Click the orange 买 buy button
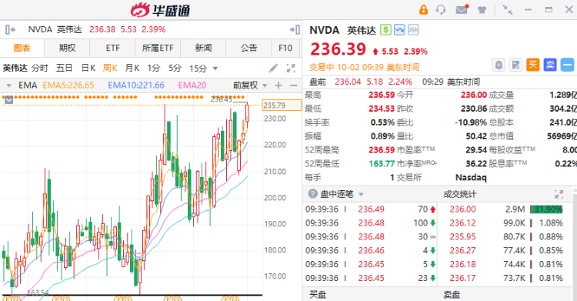The height and width of the screenshot is (301, 577). [x=532, y=65]
